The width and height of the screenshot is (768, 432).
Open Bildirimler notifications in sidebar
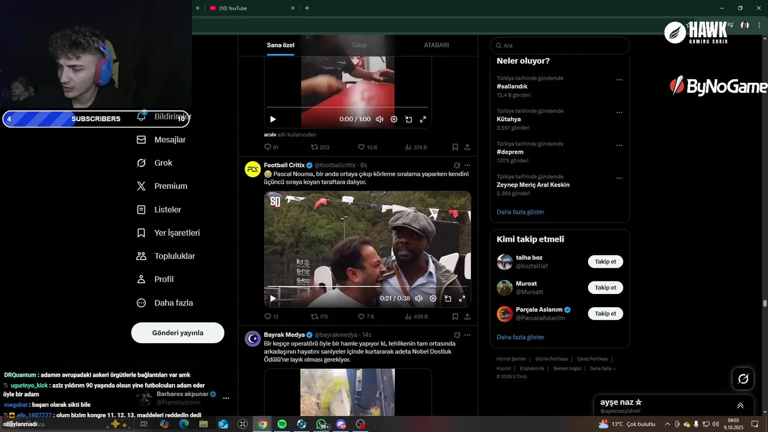[x=164, y=116]
